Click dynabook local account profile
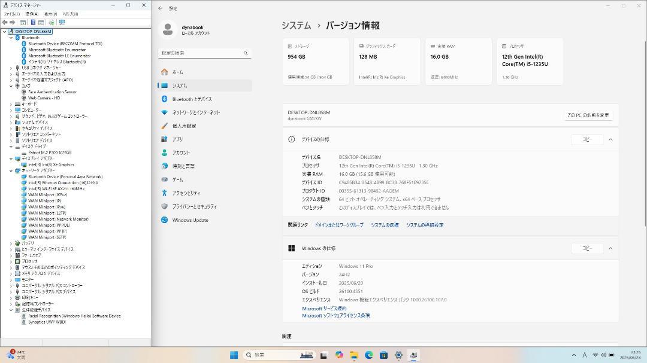This screenshot has height=363, width=647. click(x=186, y=30)
